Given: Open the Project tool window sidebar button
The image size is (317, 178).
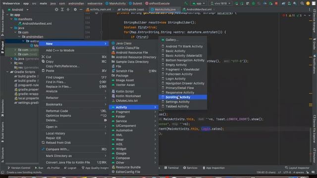Looking at the screenshot, I should coord(2,47).
